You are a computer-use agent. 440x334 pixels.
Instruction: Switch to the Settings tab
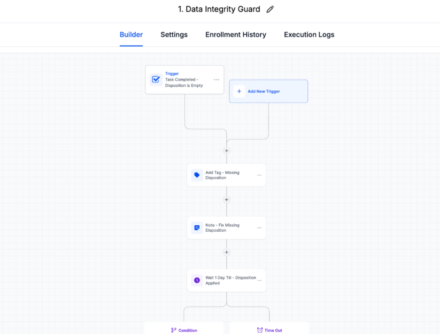[174, 34]
